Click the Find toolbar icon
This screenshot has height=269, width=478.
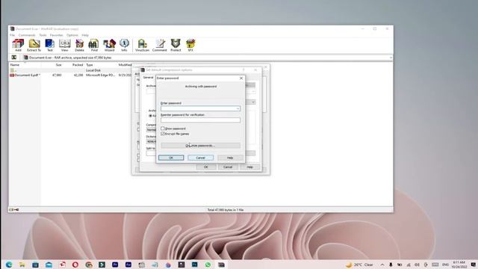(94, 45)
